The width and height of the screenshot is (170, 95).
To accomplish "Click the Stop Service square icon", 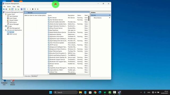I will (x=33, y=9).
